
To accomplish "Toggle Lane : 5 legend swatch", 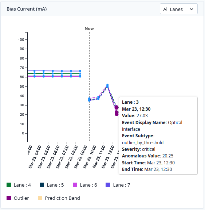I will point(42,185).
